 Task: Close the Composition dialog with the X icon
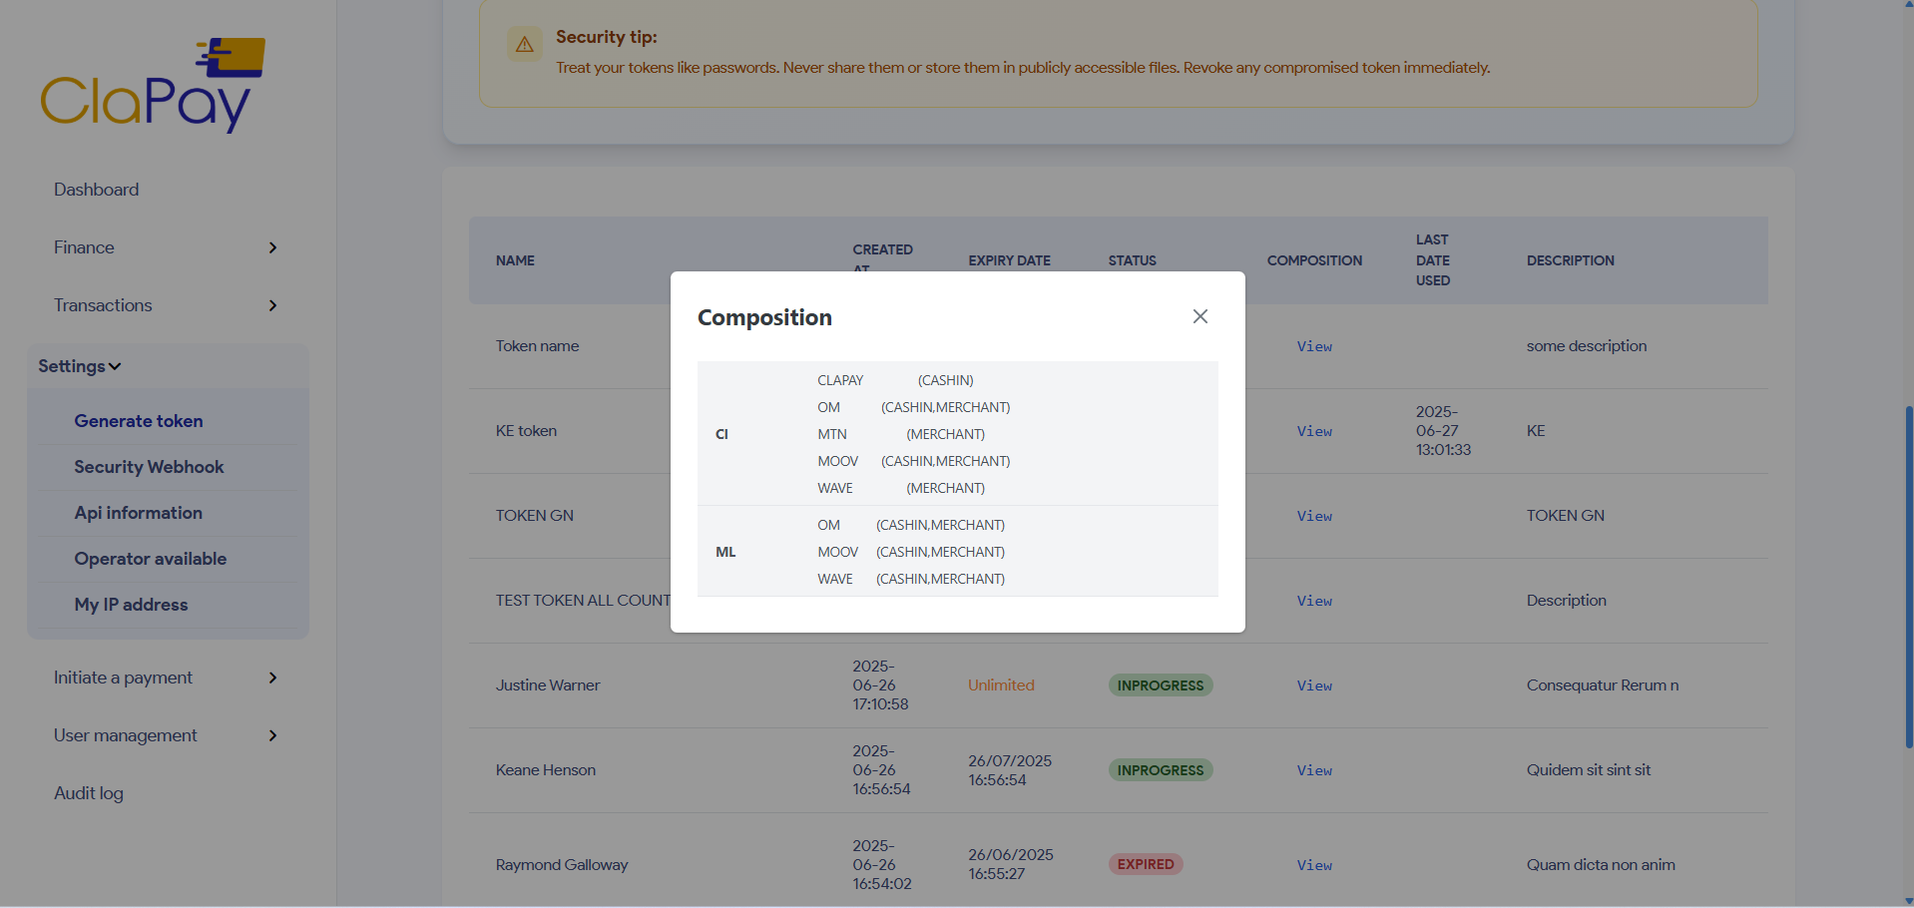point(1199,316)
